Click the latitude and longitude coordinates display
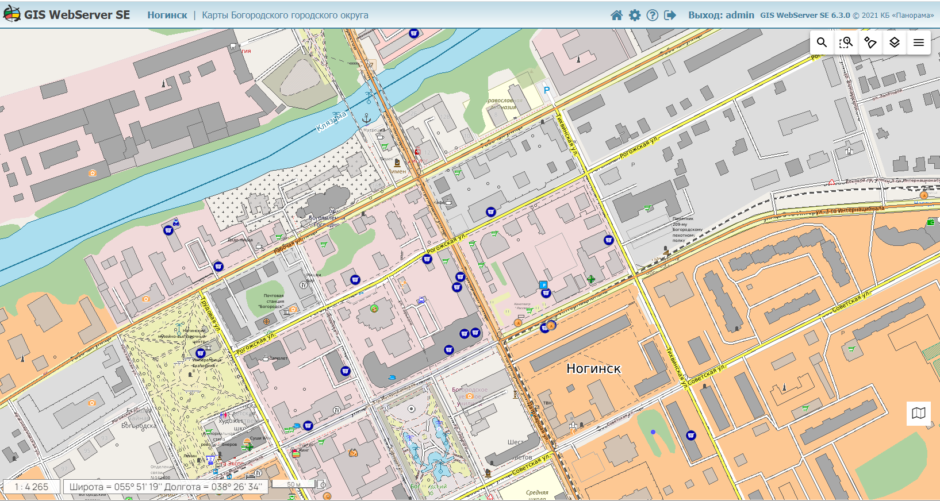The image size is (940, 501). pyautogui.click(x=165, y=487)
